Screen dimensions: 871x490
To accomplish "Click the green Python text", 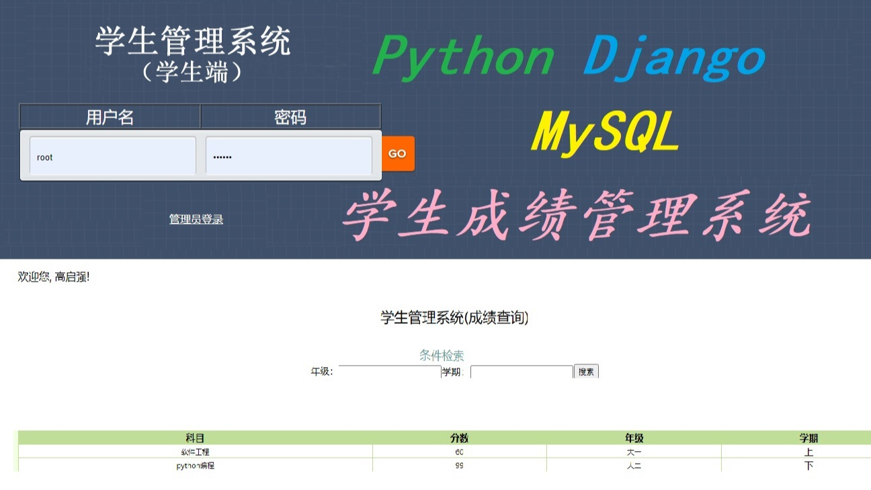I will point(464,56).
